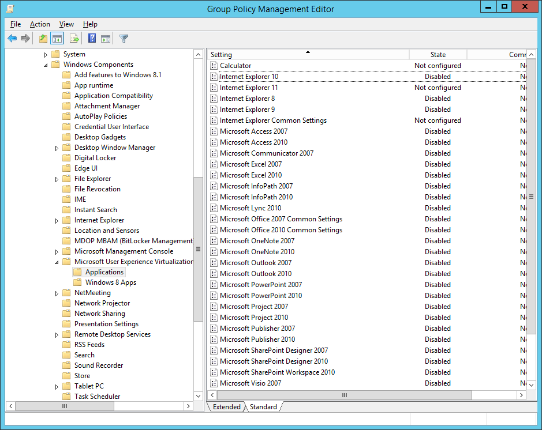This screenshot has width=542, height=430.
Task: Click the Microsoft Project 2010 setting icon
Action: coord(214,318)
